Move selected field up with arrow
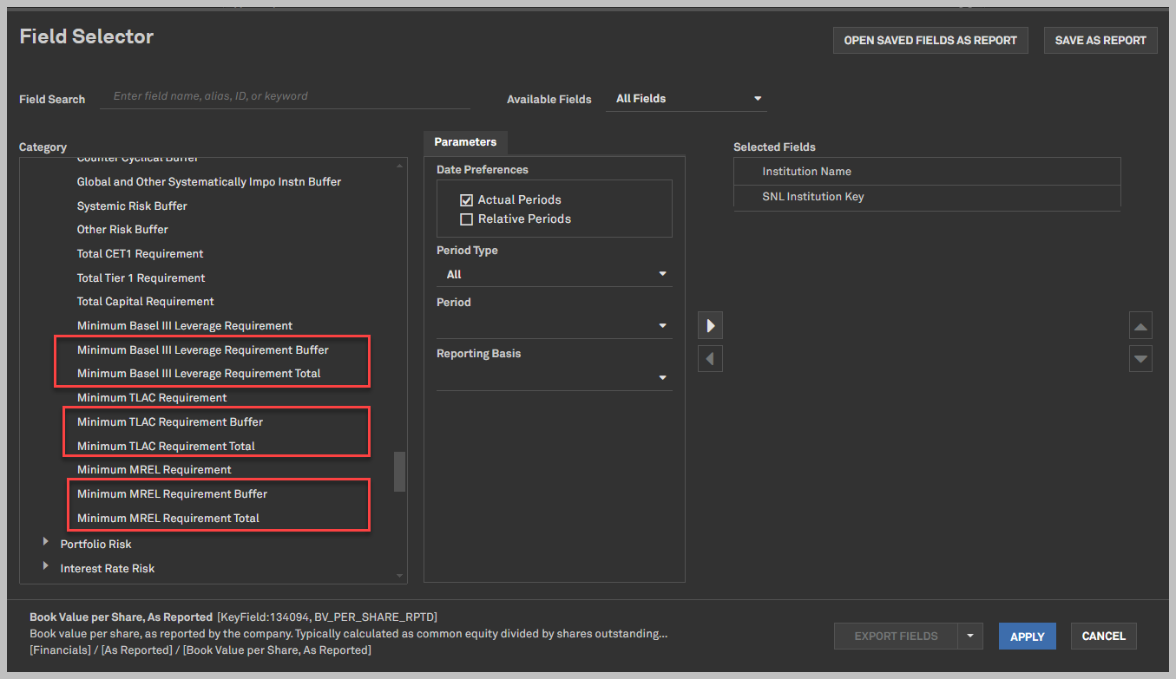Image resolution: width=1176 pixels, height=679 pixels. point(1140,326)
